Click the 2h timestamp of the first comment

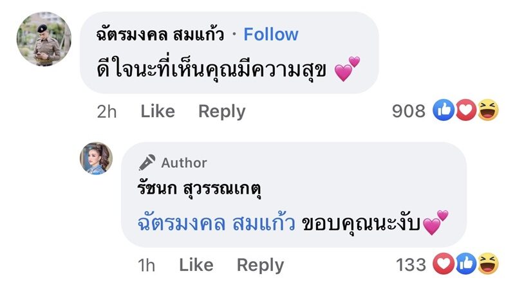click(x=107, y=111)
